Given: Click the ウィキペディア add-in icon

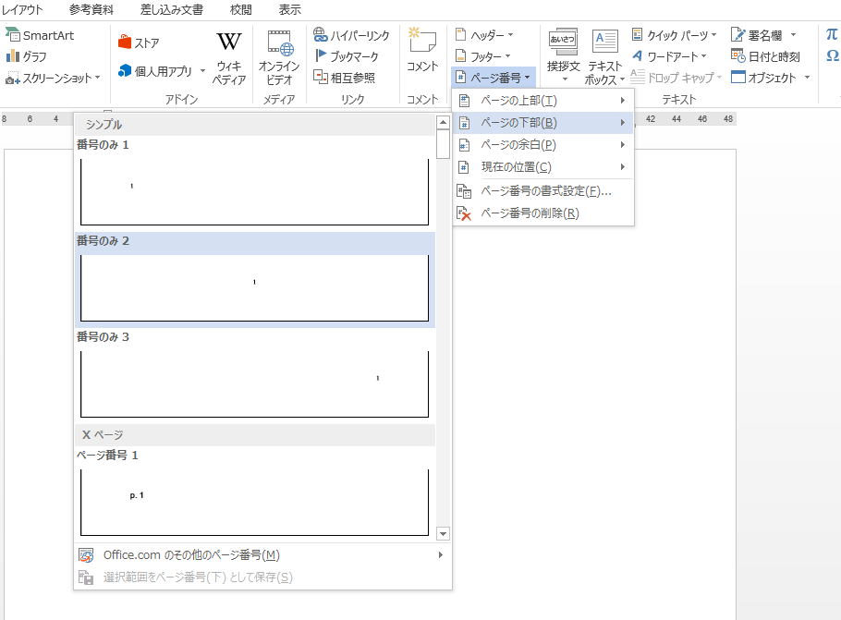Looking at the screenshot, I should coord(229,58).
